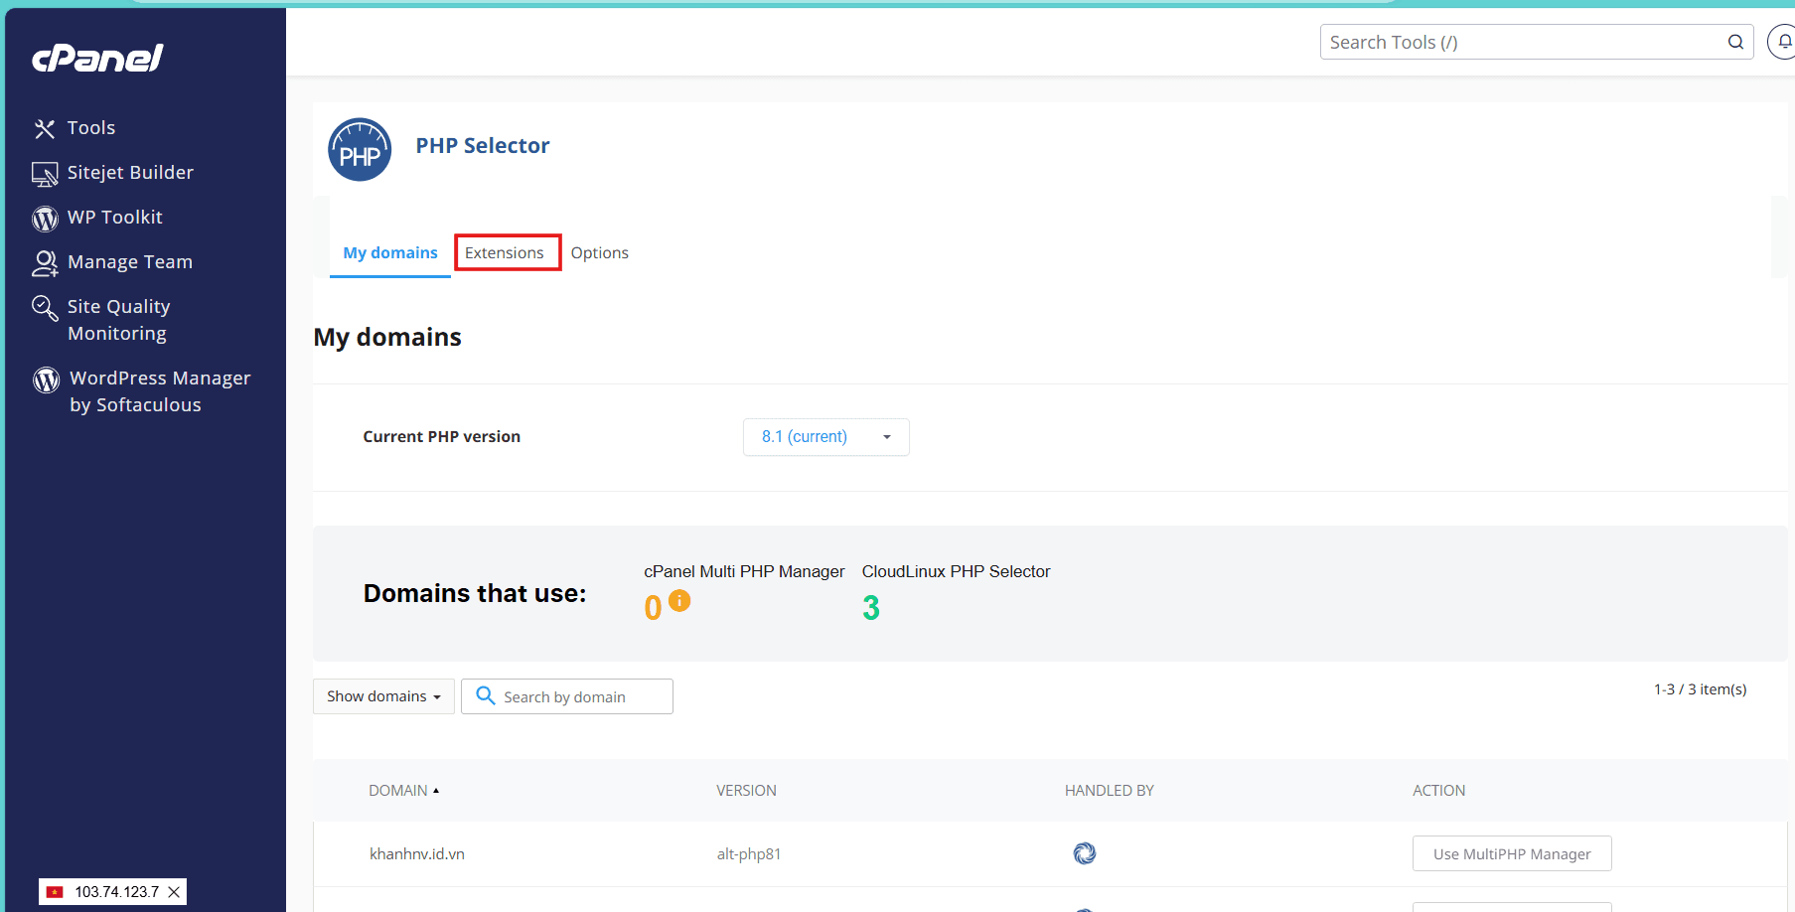Click the Current PHP version label
The height and width of the screenshot is (912, 1795).
point(441,437)
